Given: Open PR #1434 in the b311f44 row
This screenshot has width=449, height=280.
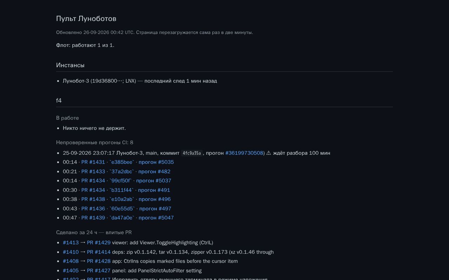Looking at the screenshot, I should tap(93, 190).
